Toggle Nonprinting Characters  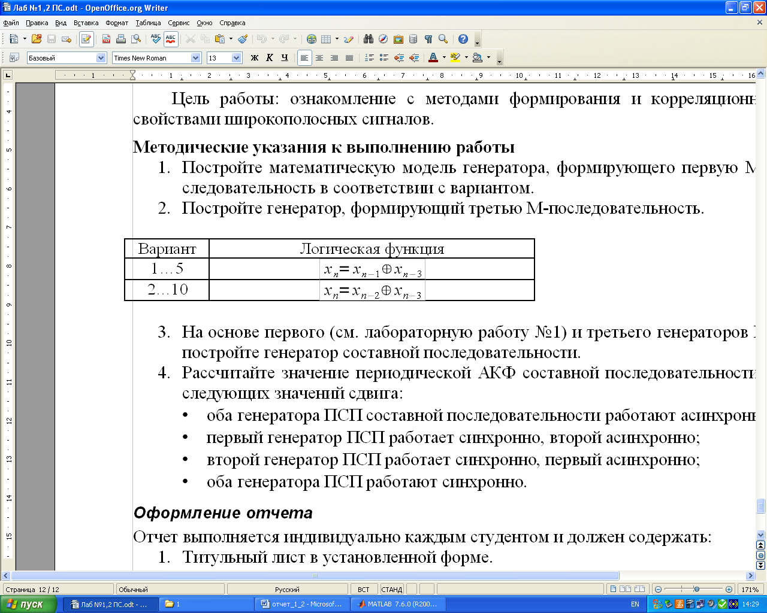coord(428,39)
